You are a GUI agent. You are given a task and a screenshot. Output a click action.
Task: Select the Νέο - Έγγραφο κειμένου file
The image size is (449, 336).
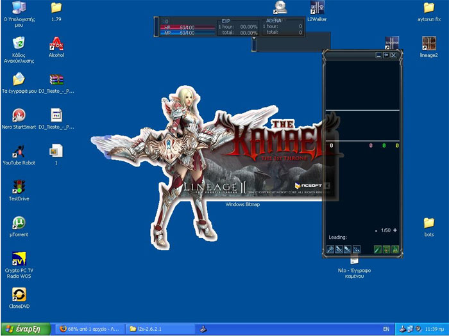pyautogui.click(x=354, y=268)
